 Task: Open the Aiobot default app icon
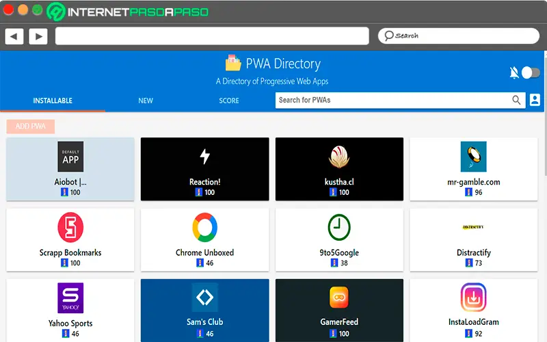[x=70, y=157]
